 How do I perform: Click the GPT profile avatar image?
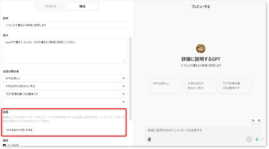pyautogui.click(x=201, y=49)
